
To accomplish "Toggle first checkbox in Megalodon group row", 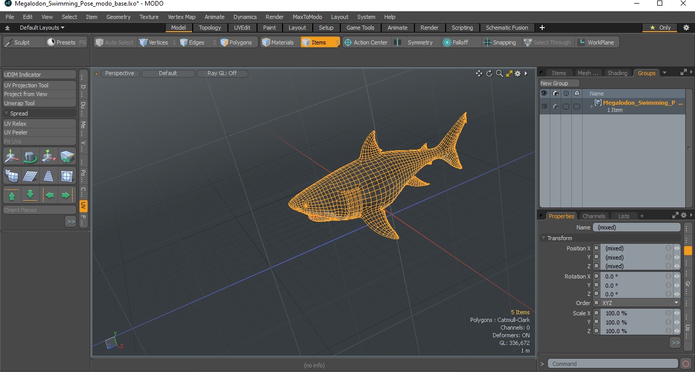I will click(x=566, y=106).
